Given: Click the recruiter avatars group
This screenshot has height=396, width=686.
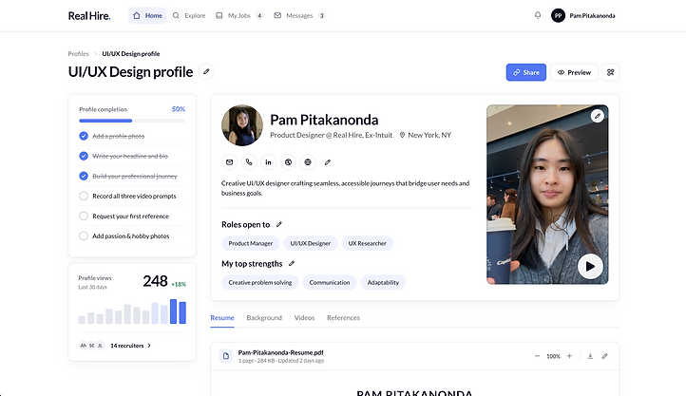Looking at the screenshot, I should pos(91,346).
